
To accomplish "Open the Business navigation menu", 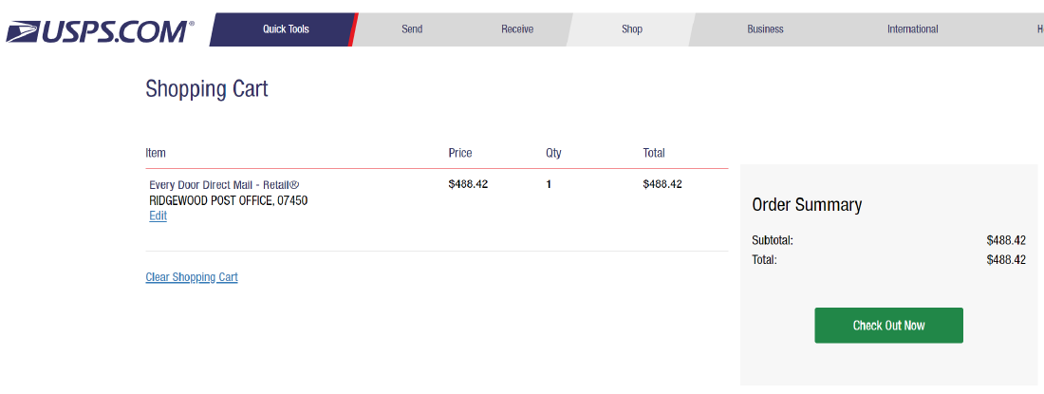I will click(765, 29).
